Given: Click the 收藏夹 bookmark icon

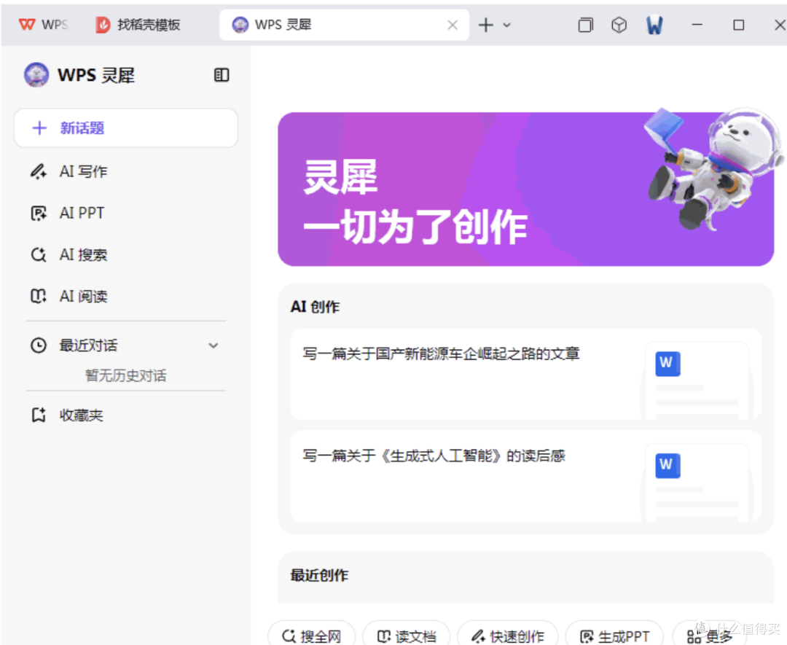Looking at the screenshot, I should (39, 415).
